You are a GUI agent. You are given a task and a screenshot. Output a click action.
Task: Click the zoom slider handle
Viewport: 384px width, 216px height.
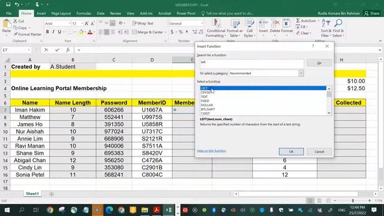point(353,200)
